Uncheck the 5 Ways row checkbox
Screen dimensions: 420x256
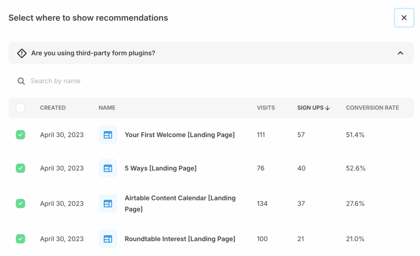pos(21,168)
